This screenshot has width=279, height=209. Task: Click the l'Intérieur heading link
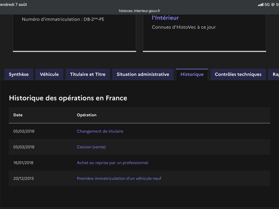(x=165, y=18)
